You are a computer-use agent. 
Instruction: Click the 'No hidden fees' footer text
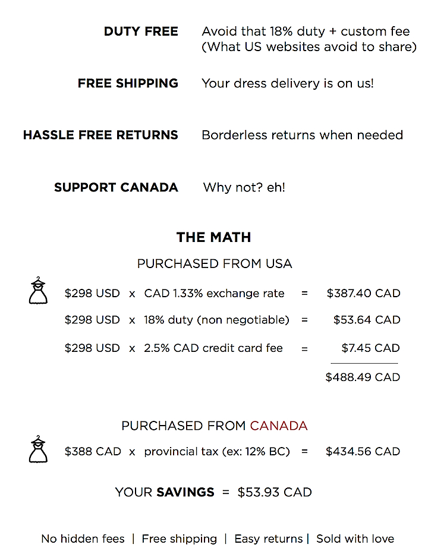83,539
